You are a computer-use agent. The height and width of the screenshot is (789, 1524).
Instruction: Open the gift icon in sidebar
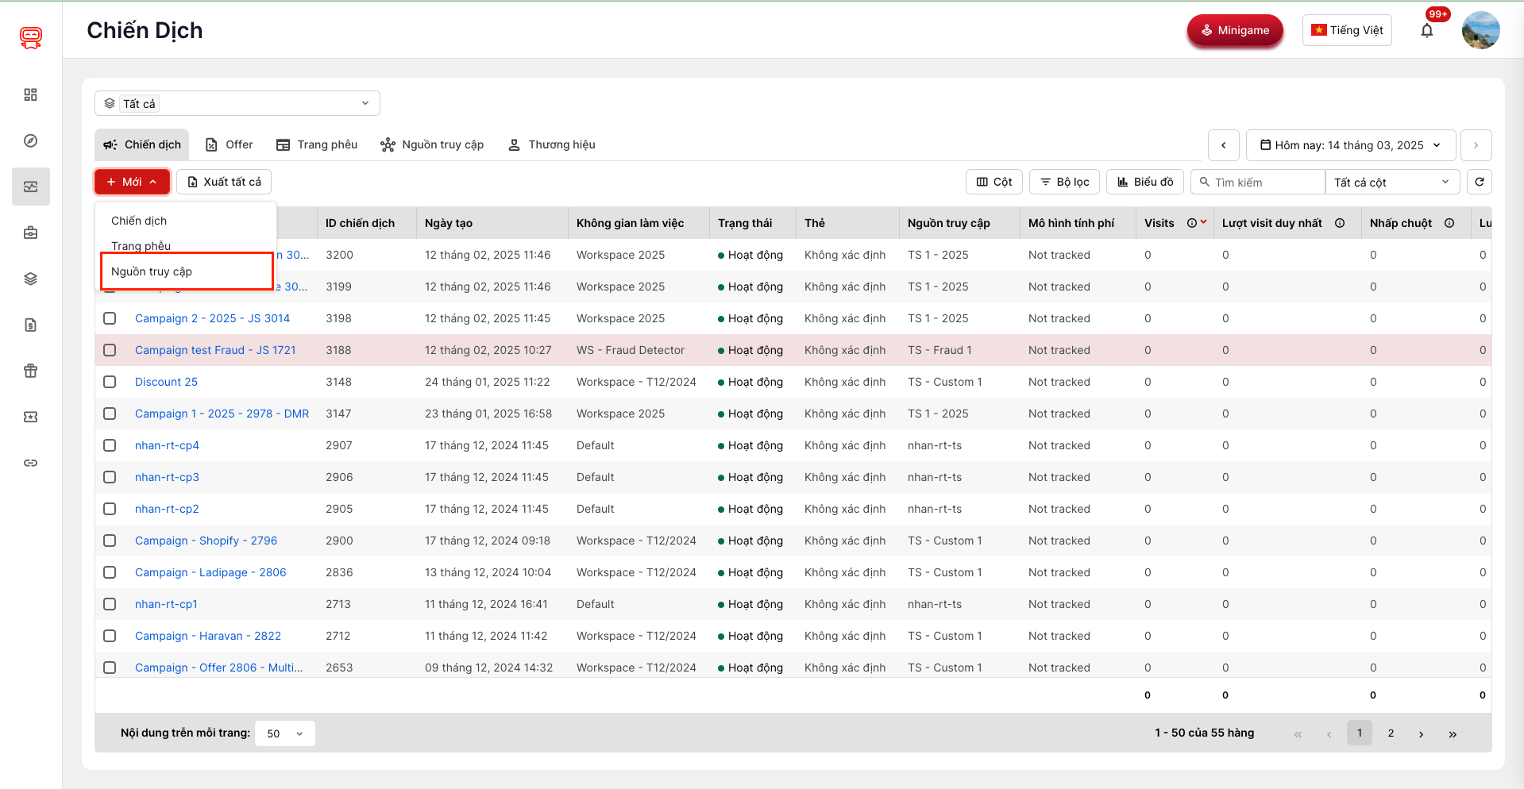[x=31, y=371]
